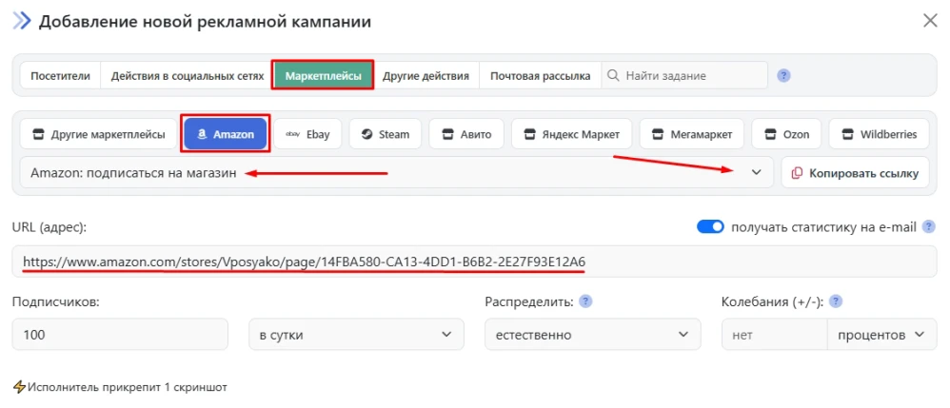The width and height of the screenshot is (950, 408).
Task: Pick the Ozon marketplace
Action: 786,134
